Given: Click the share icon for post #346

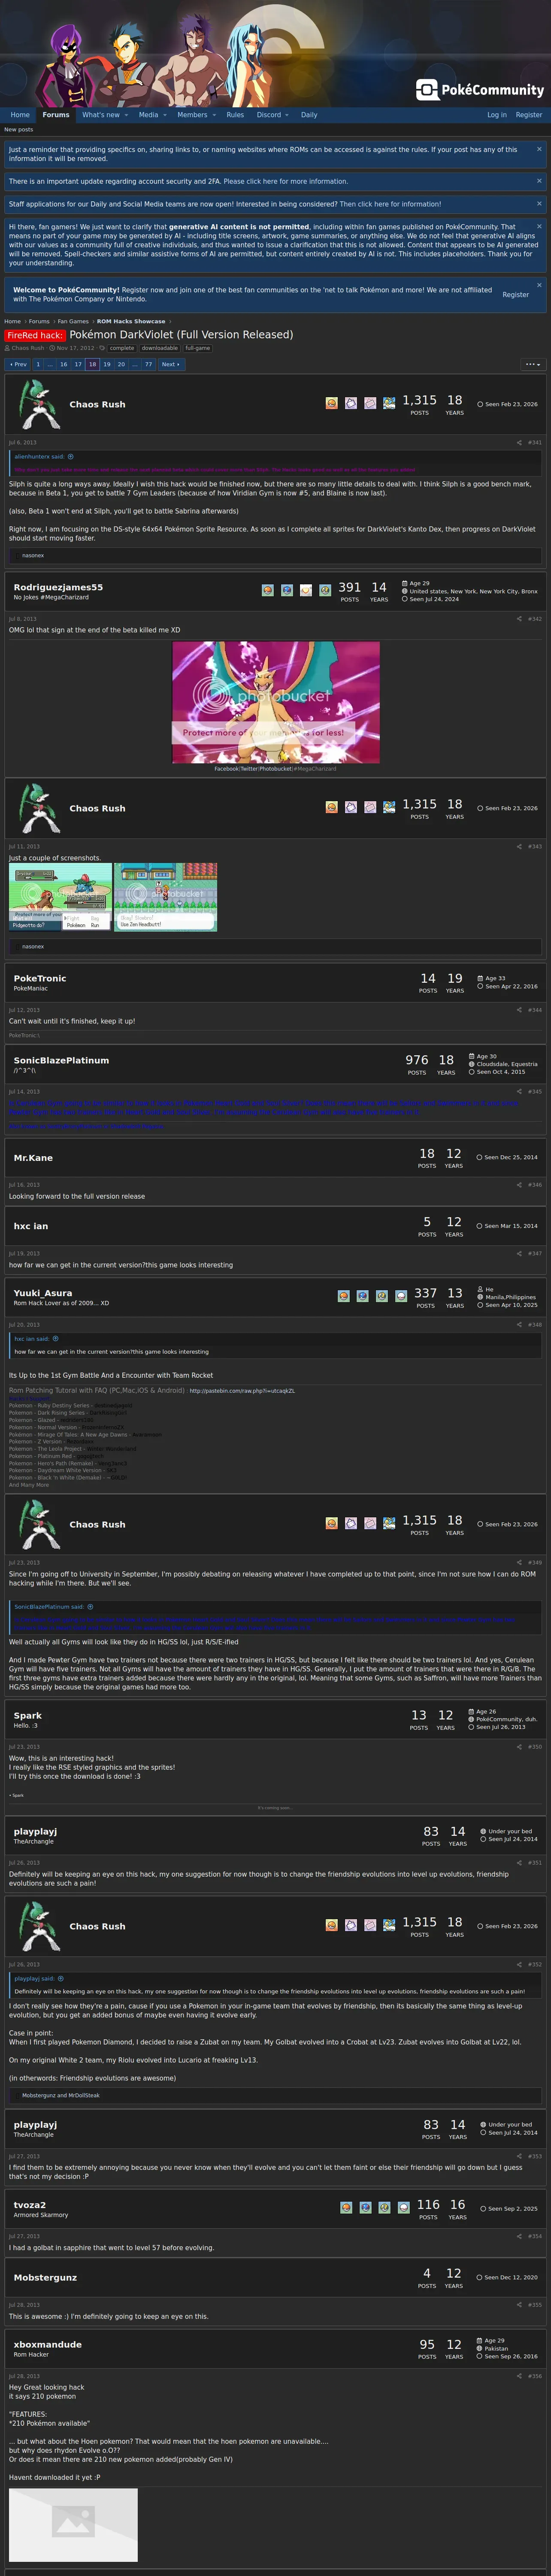Looking at the screenshot, I should (x=519, y=1185).
